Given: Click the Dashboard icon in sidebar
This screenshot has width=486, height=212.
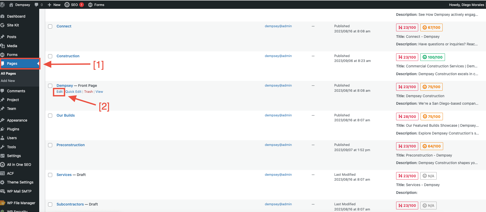Looking at the screenshot, I should coord(3,16).
